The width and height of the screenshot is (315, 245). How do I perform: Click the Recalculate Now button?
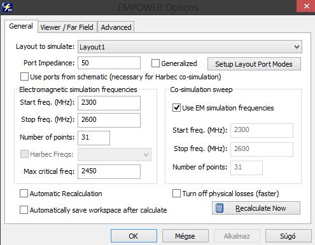click(x=256, y=208)
